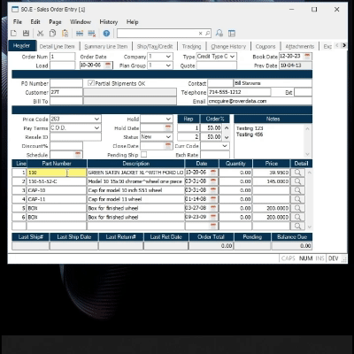Click the Rep/Order% scroll up arrow
This screenshot has height=354, width=354.
pyautogui.click(x=227, y=128)
